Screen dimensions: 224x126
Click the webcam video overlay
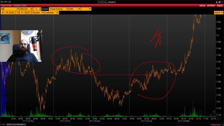(21, 46)
